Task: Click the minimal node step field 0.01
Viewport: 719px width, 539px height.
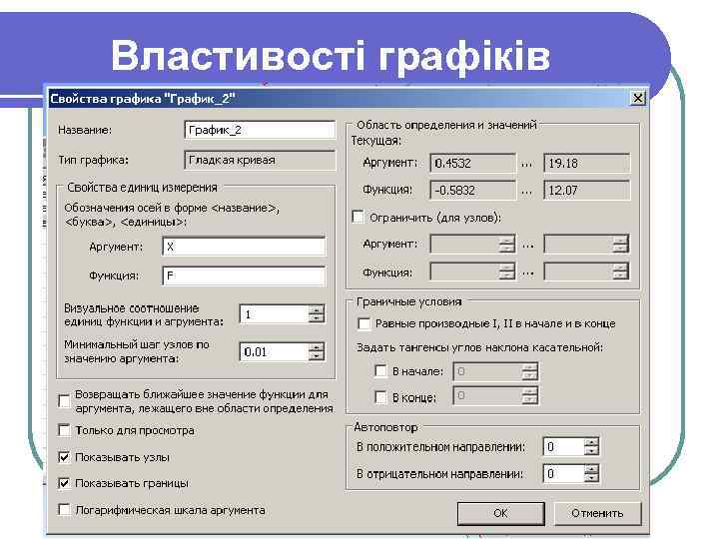Action: point(274,352)
